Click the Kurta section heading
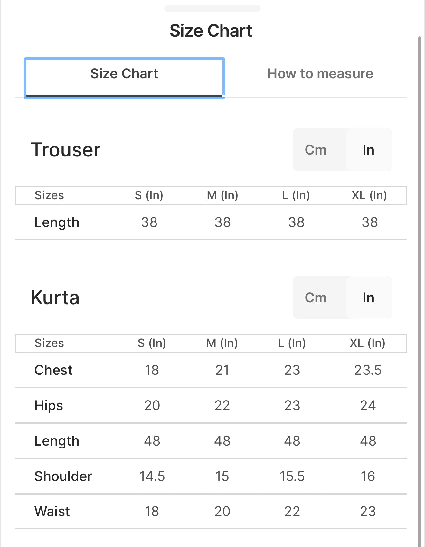The width and height of the screenshot is (425, 547). [55, 297]
